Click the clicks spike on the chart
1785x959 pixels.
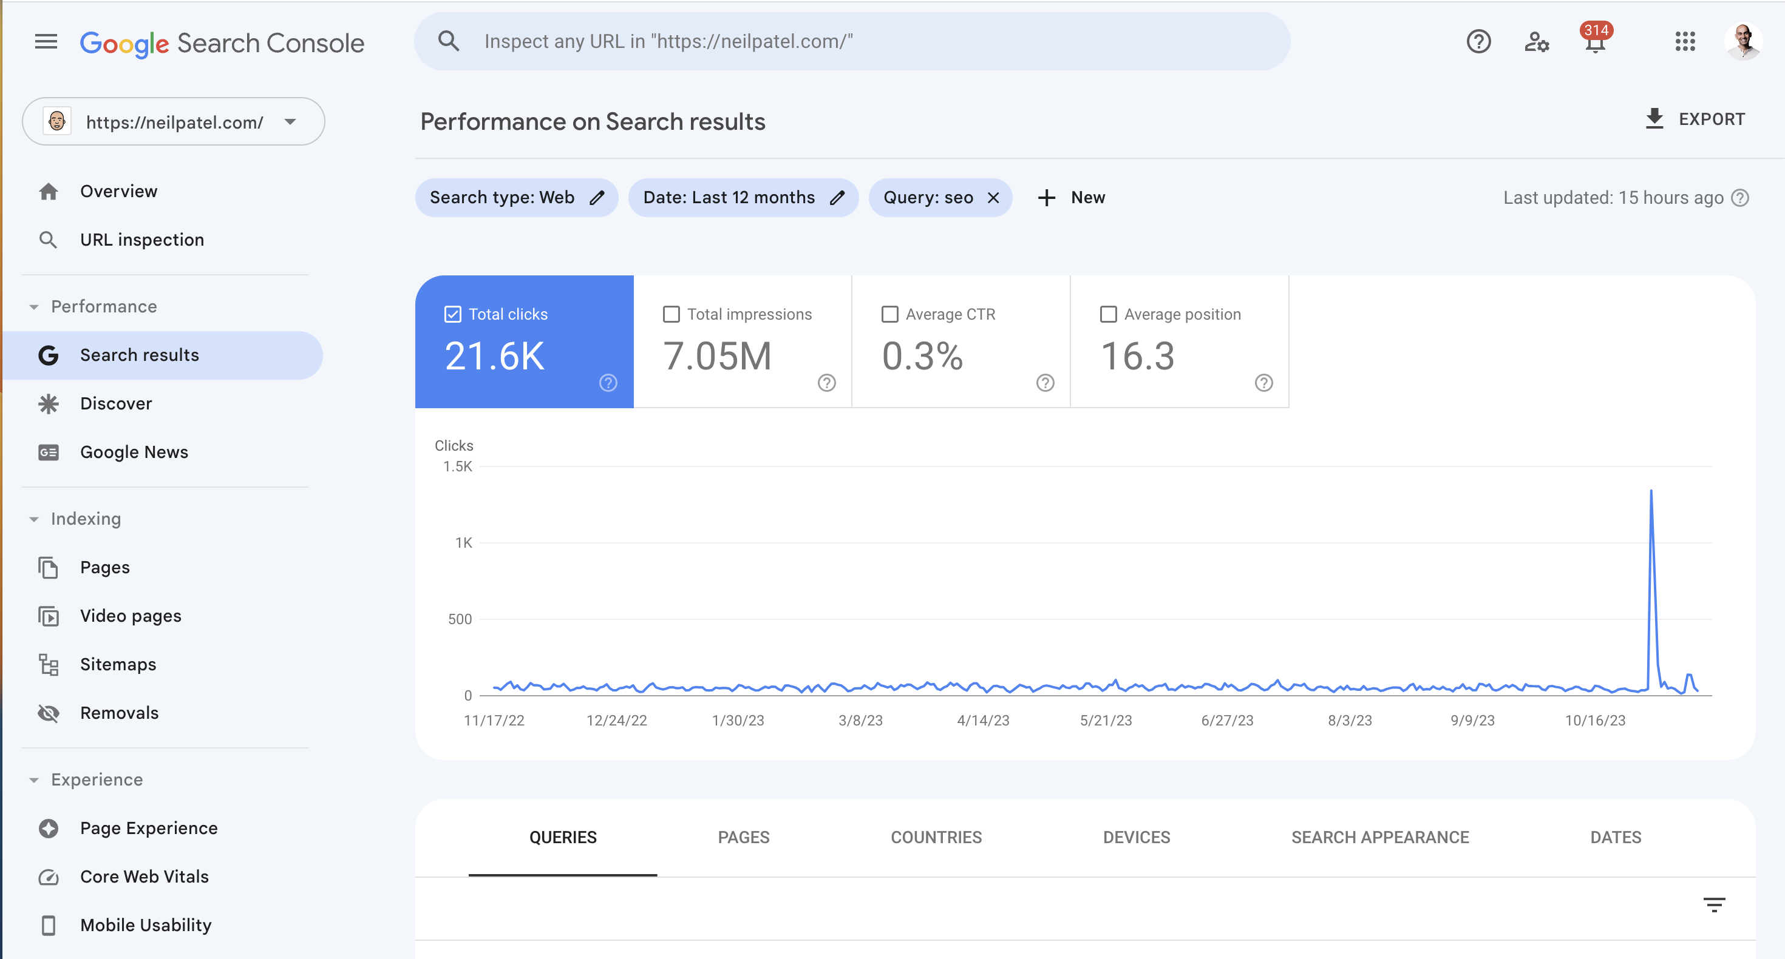pos(1651,491)
